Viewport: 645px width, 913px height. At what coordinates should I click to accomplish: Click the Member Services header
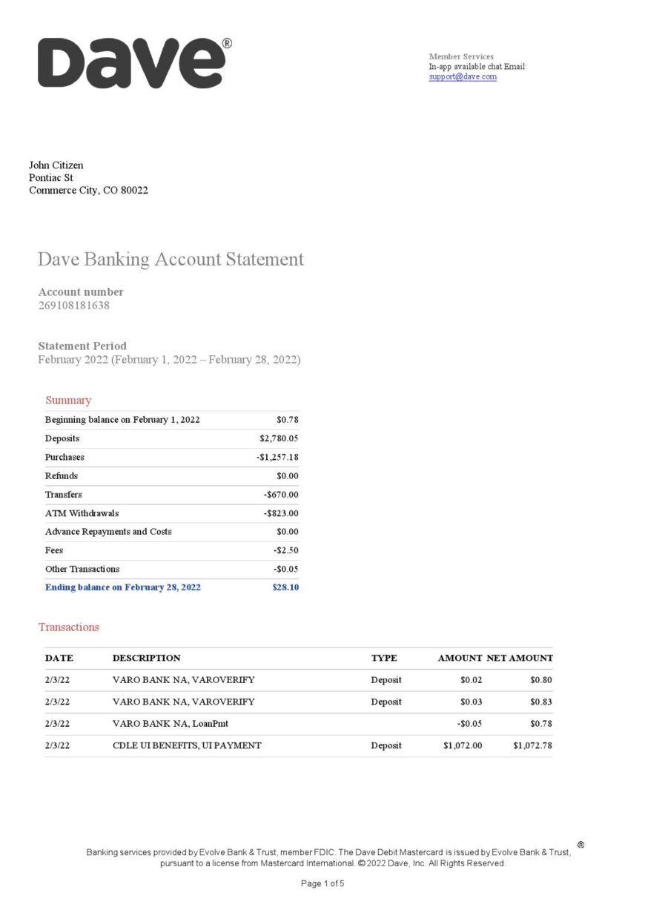(460, 56)
